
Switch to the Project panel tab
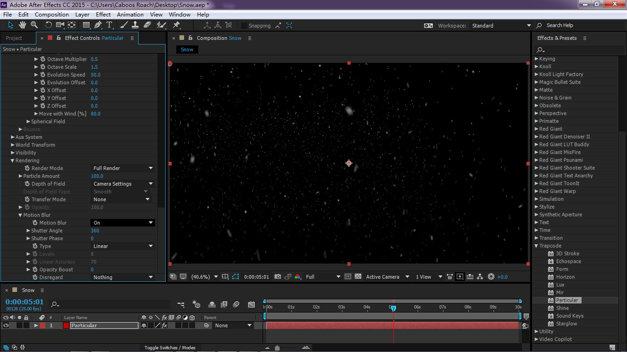[x=14, y=38]
